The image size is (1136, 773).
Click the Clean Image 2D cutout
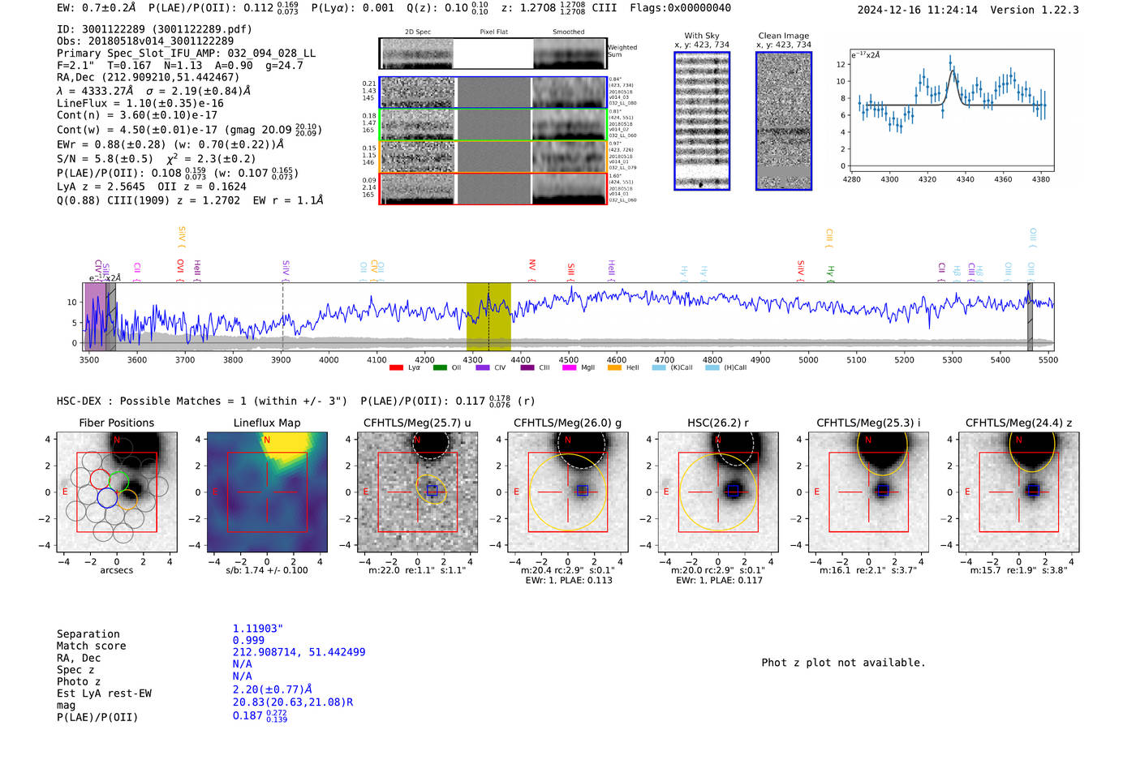click(x=784, y=121)
